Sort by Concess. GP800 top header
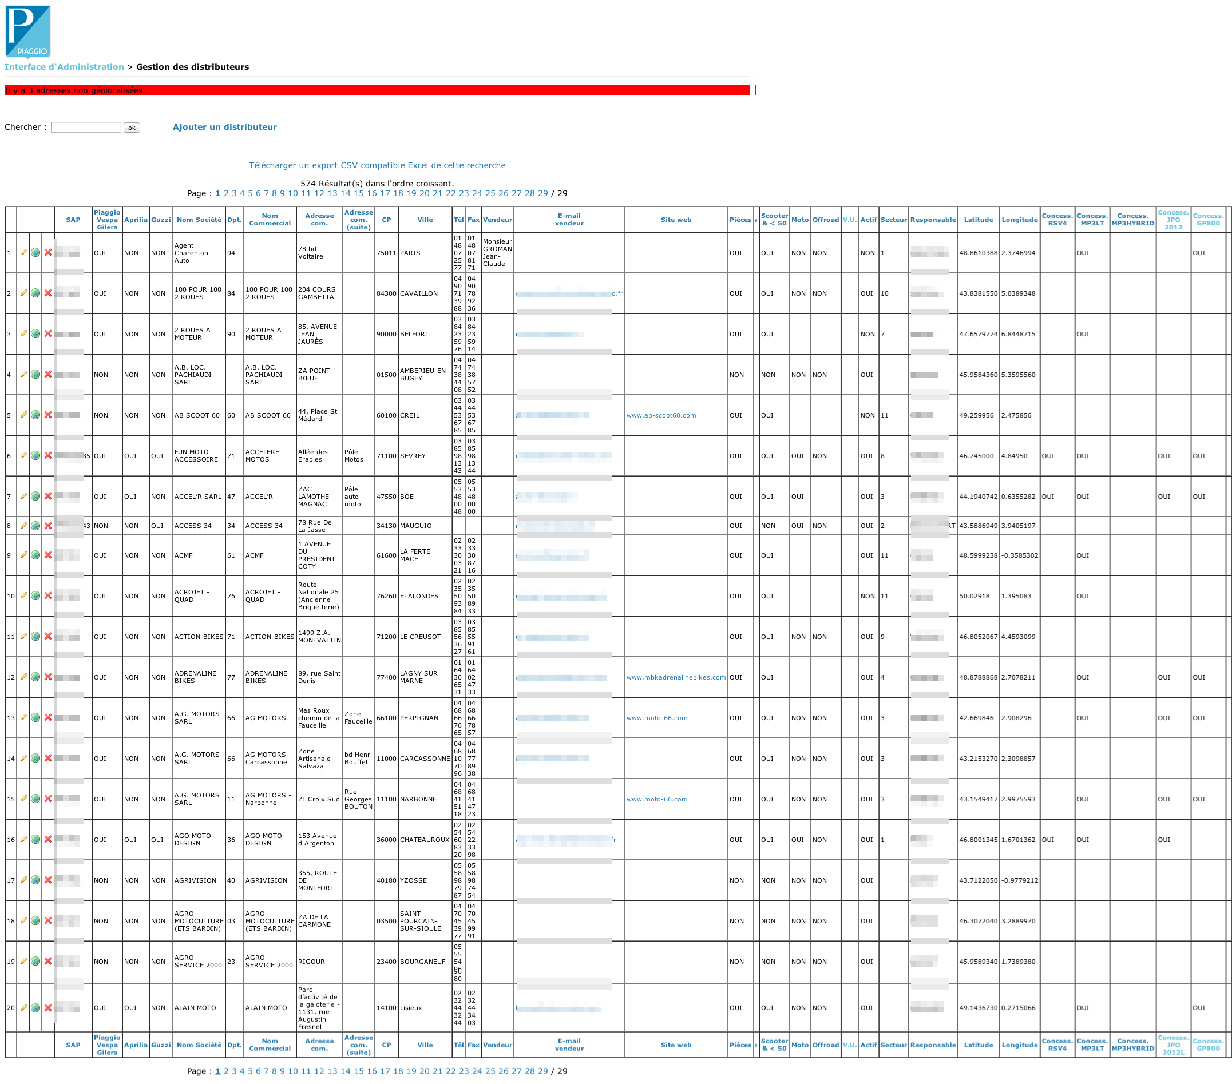This screenshot has height=1084, width=1232. pyautogui.click(x=1209, y=219)
